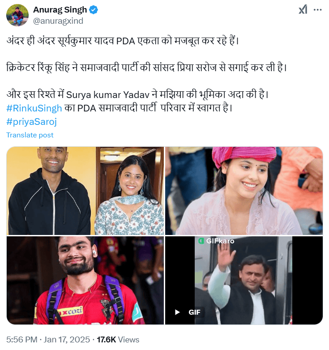Open Anurag Singh's profile avatar
Image resolution: width=329 pixels, height=350 pixels.
click(x=17, y=15)
